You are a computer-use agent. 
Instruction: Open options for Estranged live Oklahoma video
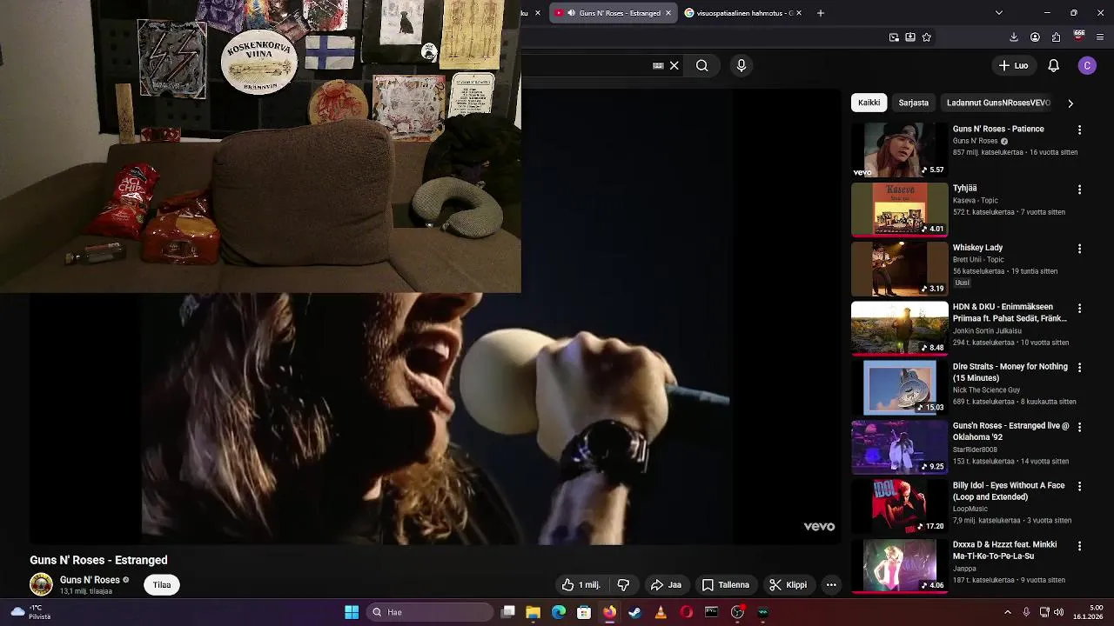pos(1079,427)
